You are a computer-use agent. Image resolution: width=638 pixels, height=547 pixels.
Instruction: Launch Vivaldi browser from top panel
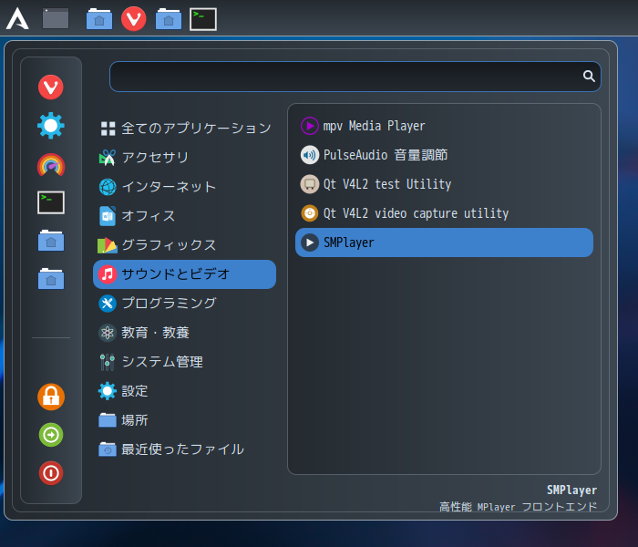(133, 19)
